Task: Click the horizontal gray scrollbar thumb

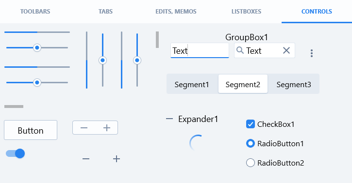Action: coord(14,107)
